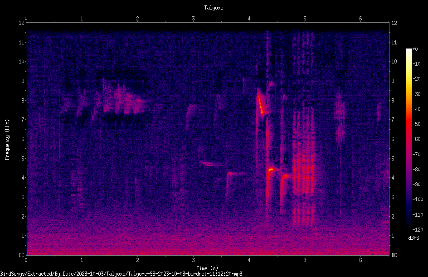This screenshot has width=428, height=277.
Task: Click the BirdSongs file path text
Action: [x=121, y=274]
